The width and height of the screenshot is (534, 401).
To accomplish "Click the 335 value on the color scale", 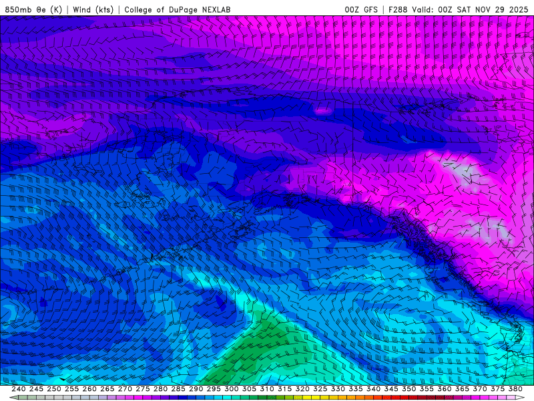I will pyautogui.click(x=356, y=389).
